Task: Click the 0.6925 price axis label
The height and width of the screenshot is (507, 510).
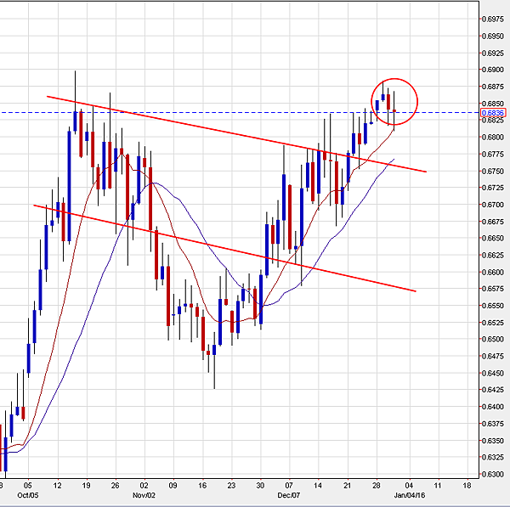Action: [493, 53]
